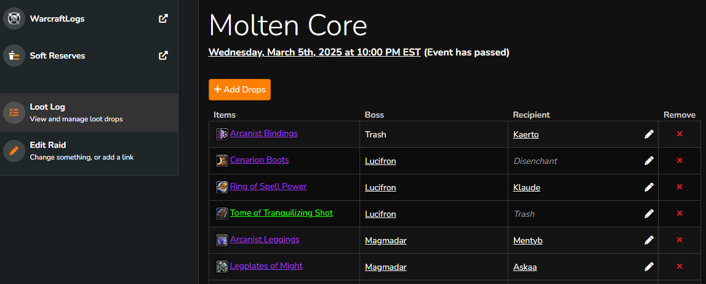This screenshot has height=284, width=706.
Task: Click the Arcanist Leggings item icon
Action: tap(222, 240)
